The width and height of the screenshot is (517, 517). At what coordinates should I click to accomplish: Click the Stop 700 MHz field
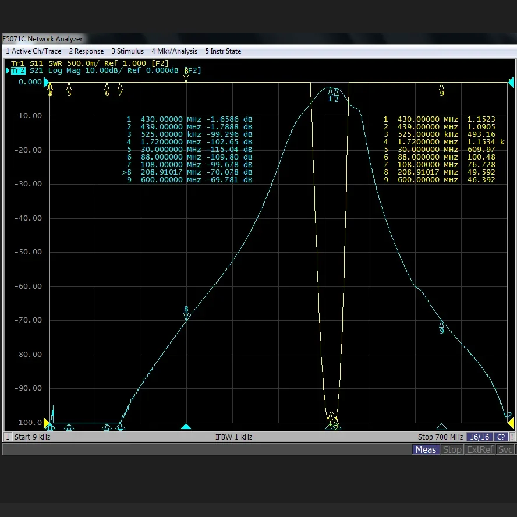tap(440, 437)
